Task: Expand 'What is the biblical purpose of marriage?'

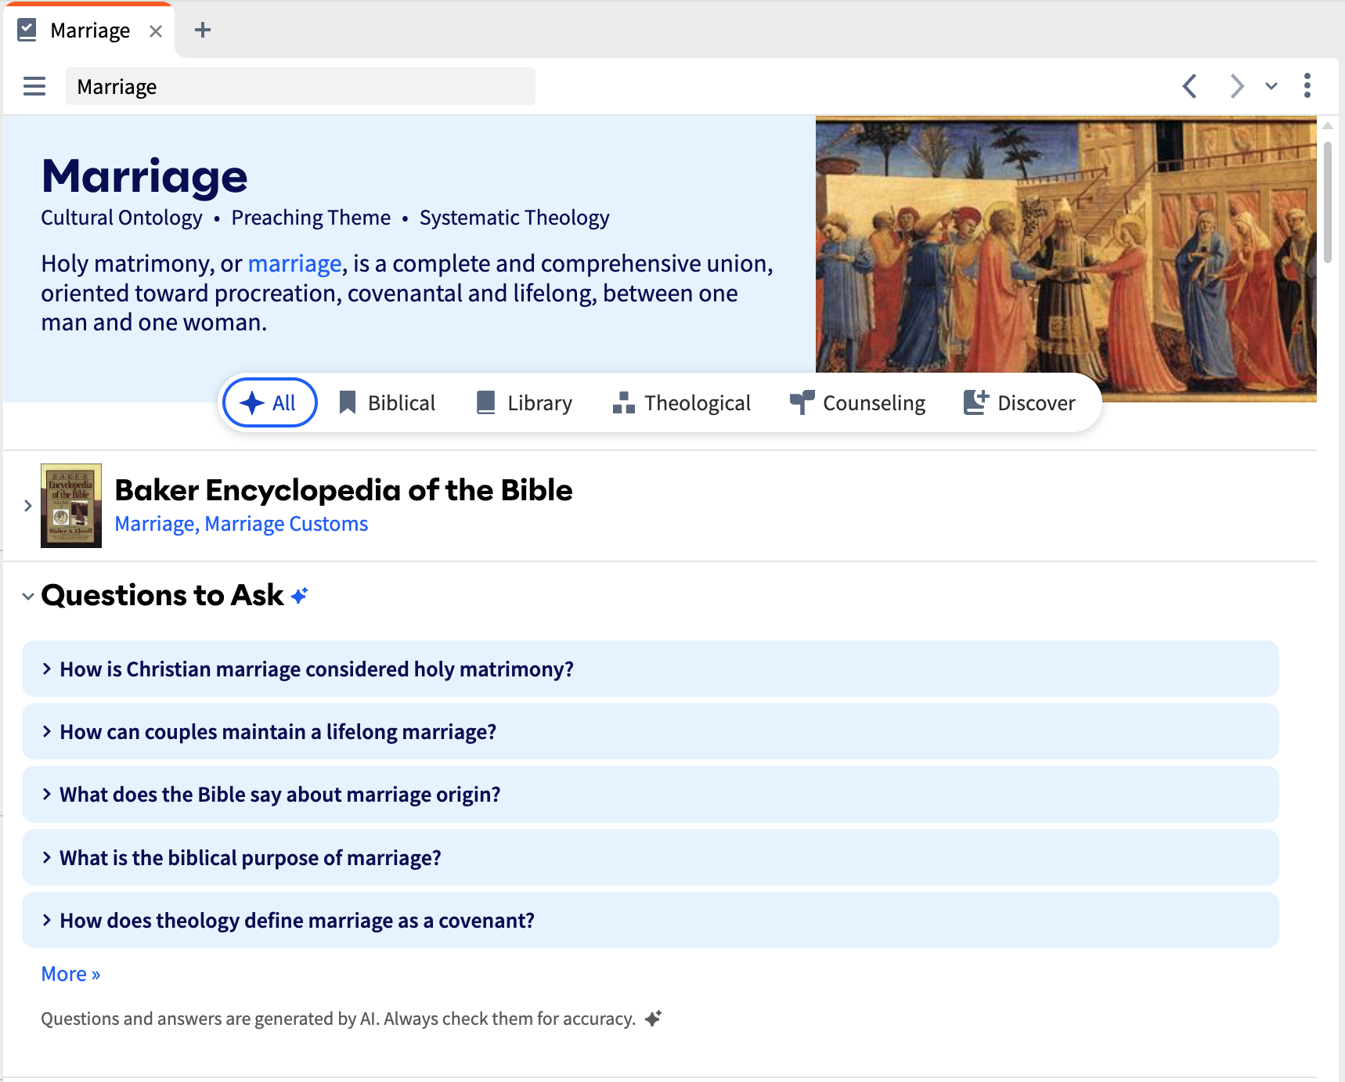Action: (x=651, y=858)
